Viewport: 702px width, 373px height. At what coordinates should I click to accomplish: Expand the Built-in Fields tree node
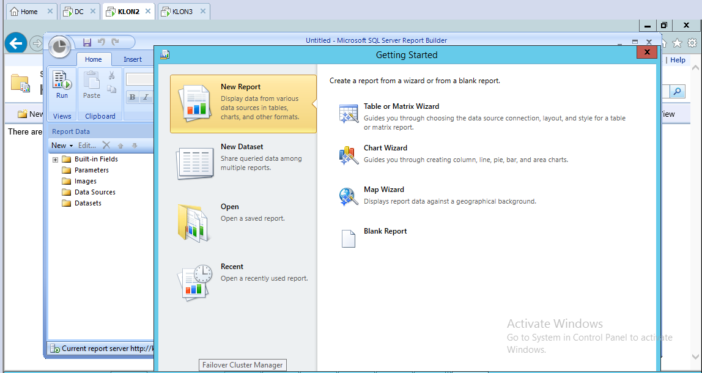pyautogui.click(x=55, y=160)
